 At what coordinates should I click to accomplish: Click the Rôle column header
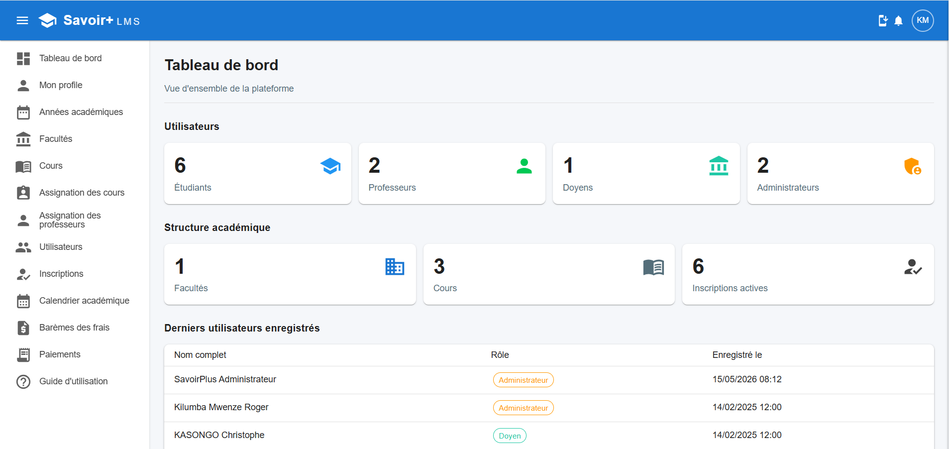(500, 355)
